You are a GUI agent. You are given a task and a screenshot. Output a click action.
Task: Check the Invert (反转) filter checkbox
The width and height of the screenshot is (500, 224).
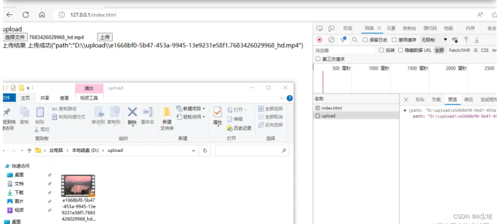(381, 50)
